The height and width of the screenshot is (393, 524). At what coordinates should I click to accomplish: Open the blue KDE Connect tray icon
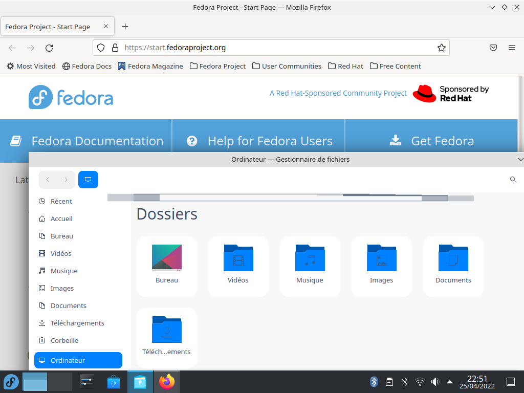click(374, 382)
